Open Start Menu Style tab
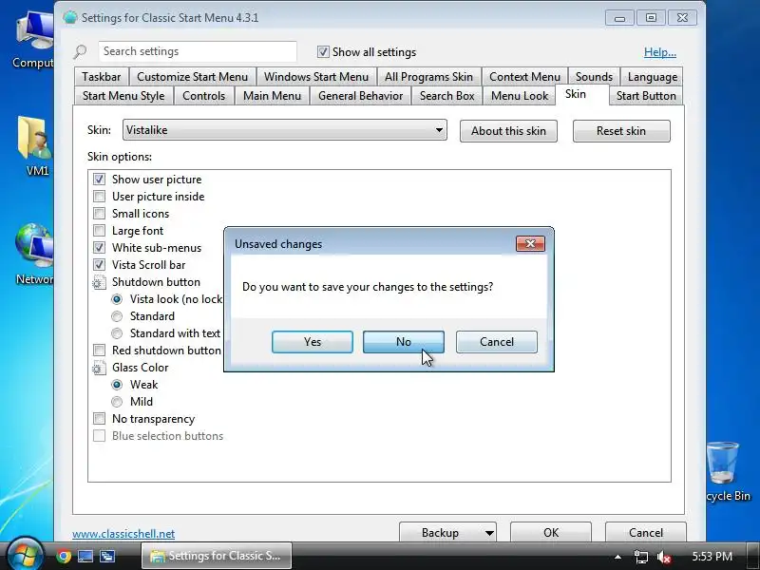 click(123, 96)
